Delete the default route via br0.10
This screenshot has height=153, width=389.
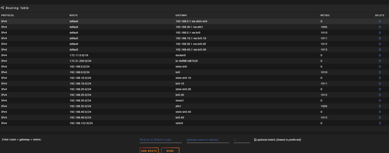380,38
